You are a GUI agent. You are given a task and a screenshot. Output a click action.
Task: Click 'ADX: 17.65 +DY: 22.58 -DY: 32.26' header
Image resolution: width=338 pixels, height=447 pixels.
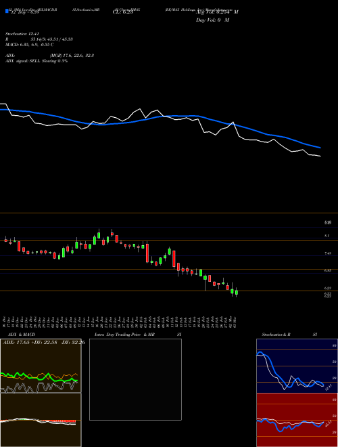(43, 343)
